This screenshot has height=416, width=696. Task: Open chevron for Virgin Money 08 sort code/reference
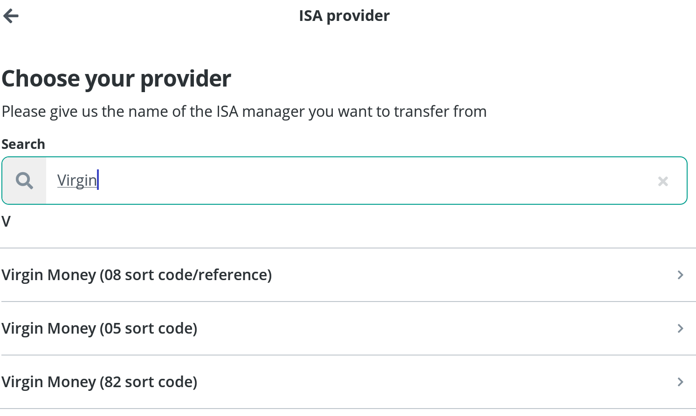coord(680,275)
